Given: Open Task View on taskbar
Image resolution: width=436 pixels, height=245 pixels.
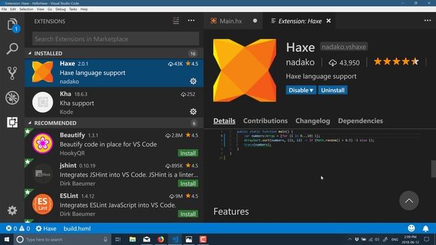Looking at the screenshot, I should tap(118, 239).
